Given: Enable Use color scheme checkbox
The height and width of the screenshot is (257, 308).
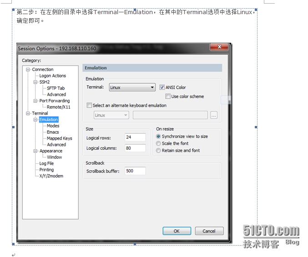Looking at the screenshot, I should pyautogui.click(x=168, y=96).
